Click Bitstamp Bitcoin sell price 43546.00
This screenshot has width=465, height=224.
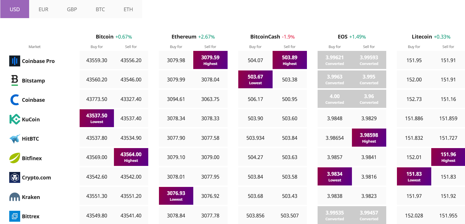click(131, 80)
